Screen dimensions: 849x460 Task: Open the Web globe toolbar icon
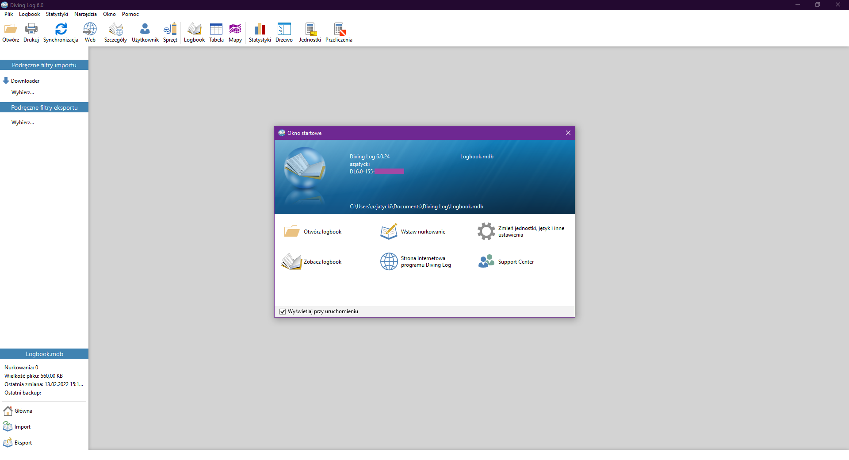pyautogui.click(x=90, y=33)
